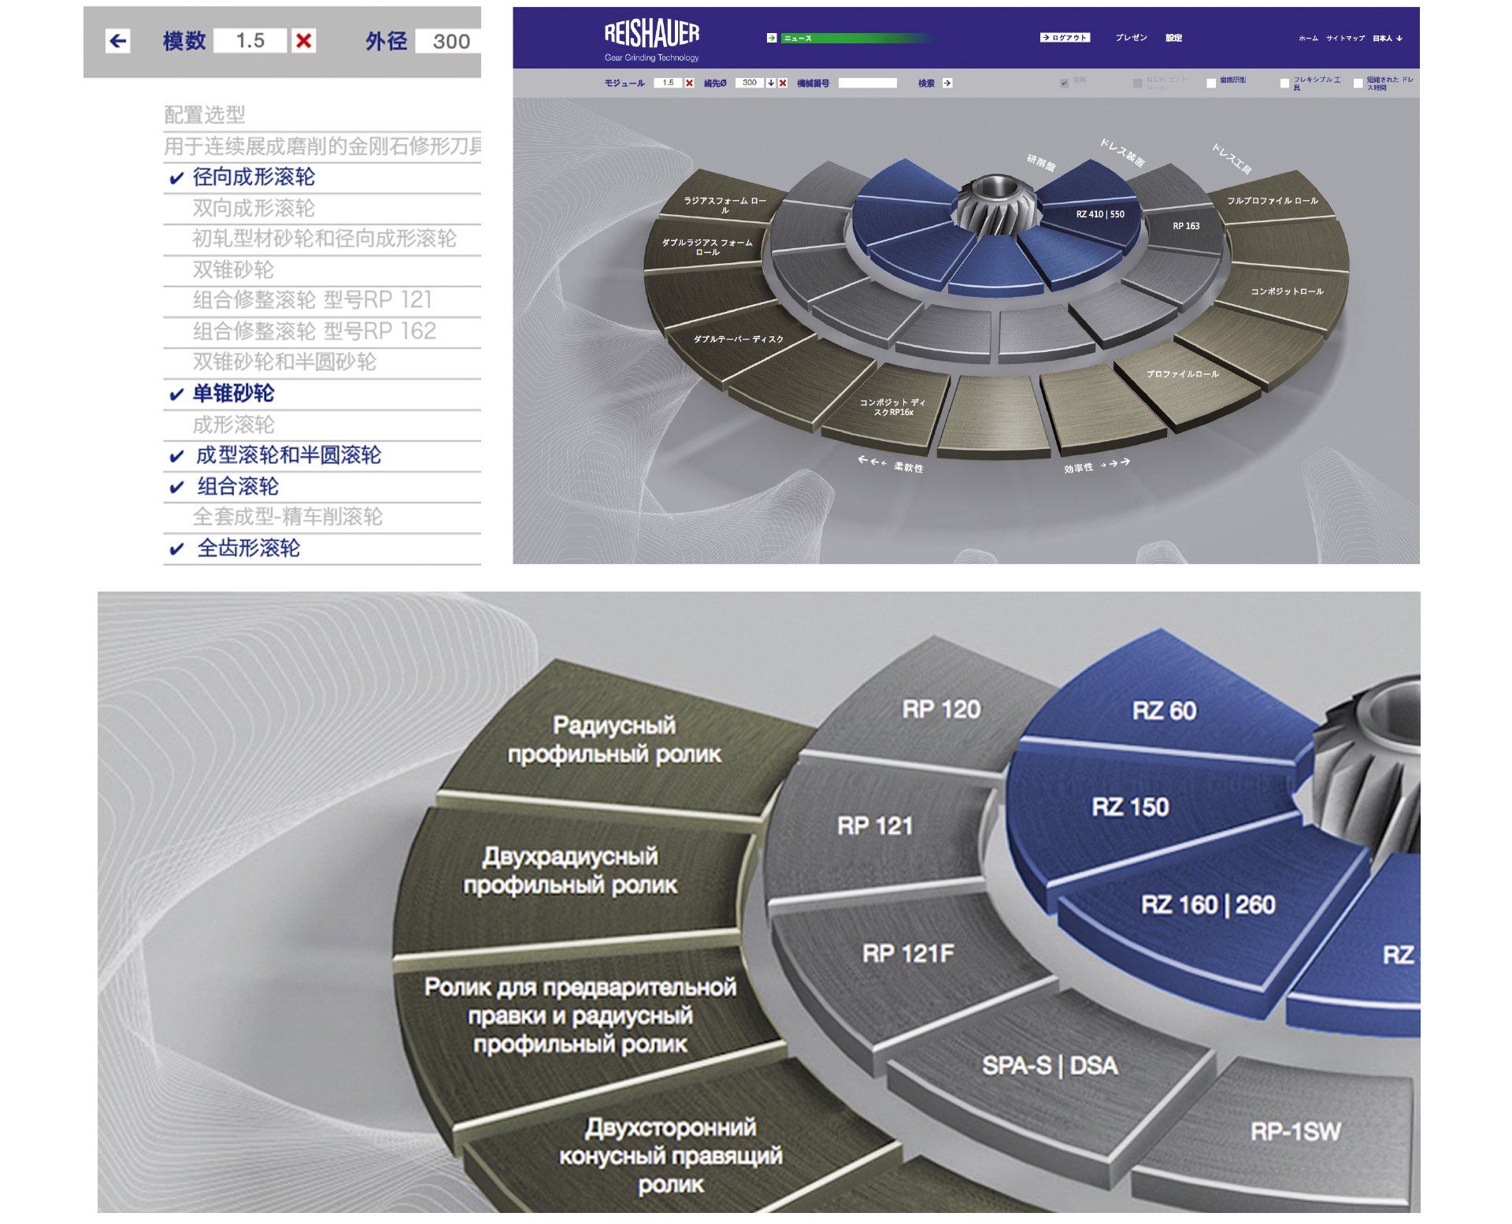Select 双向成形滚轮 in the list

tap(322, 209)
